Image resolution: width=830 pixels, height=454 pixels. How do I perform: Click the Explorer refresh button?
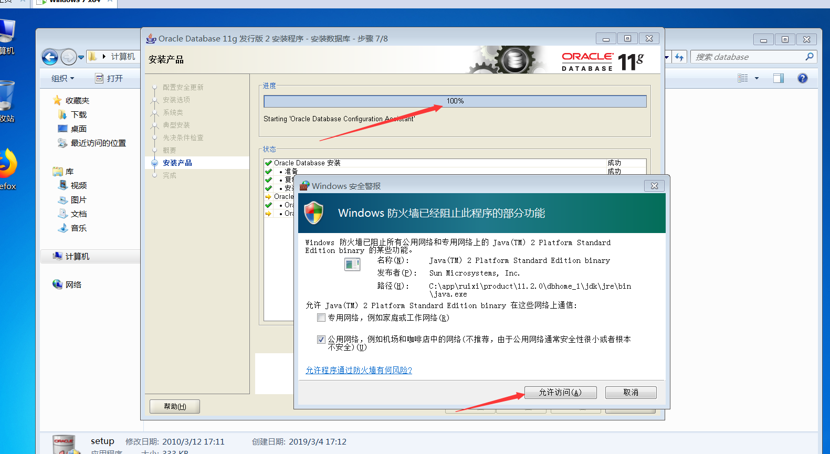pos(679,57)
